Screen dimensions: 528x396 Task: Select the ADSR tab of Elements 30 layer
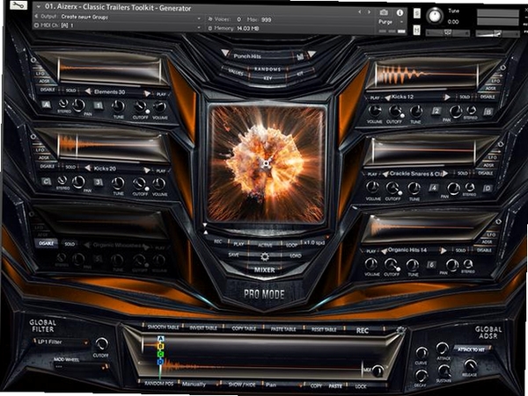click(44, 81)
